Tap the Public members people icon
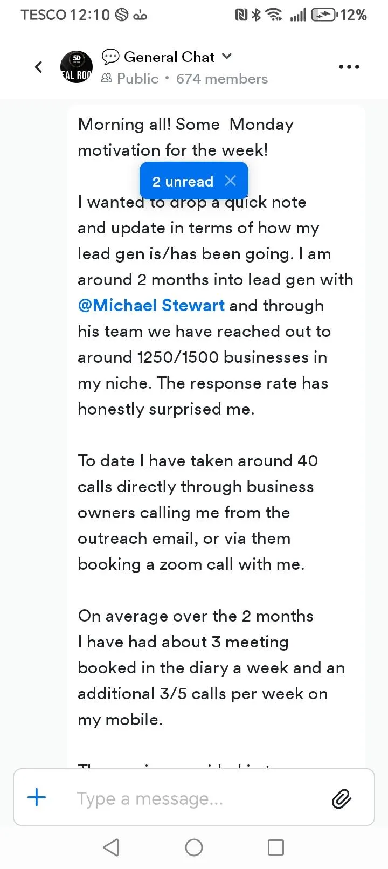The image size is (388, 869). click(x=107, y=79)
